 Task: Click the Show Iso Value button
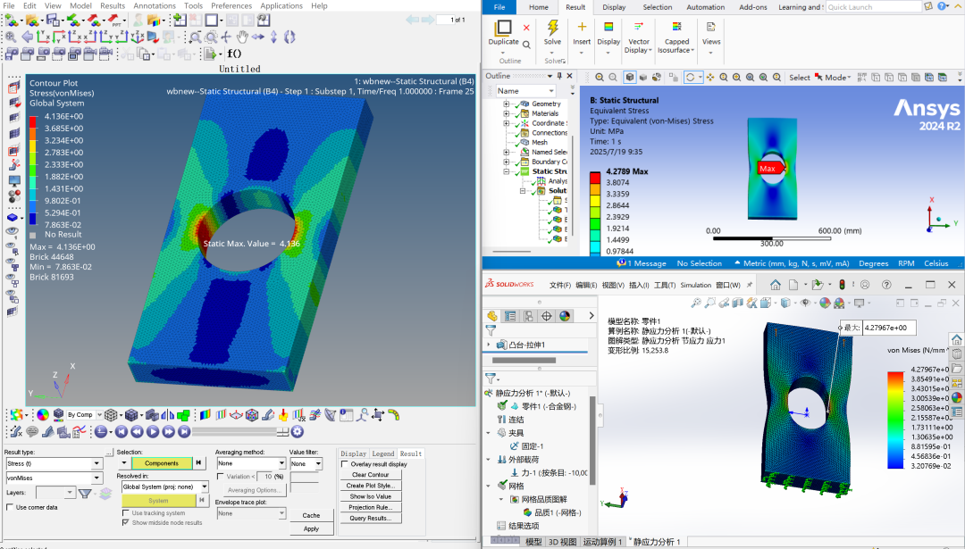(x=371, y=496)
